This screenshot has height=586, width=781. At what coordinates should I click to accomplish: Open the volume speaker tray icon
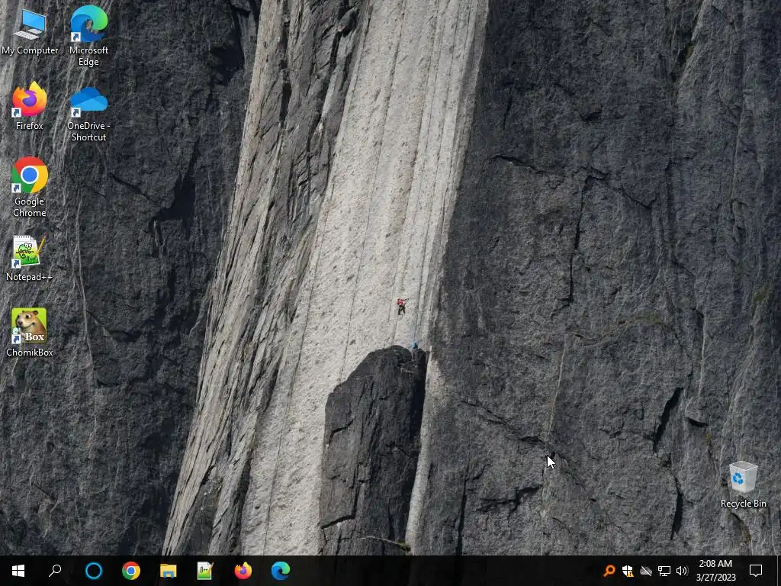(x=682, y=571)
